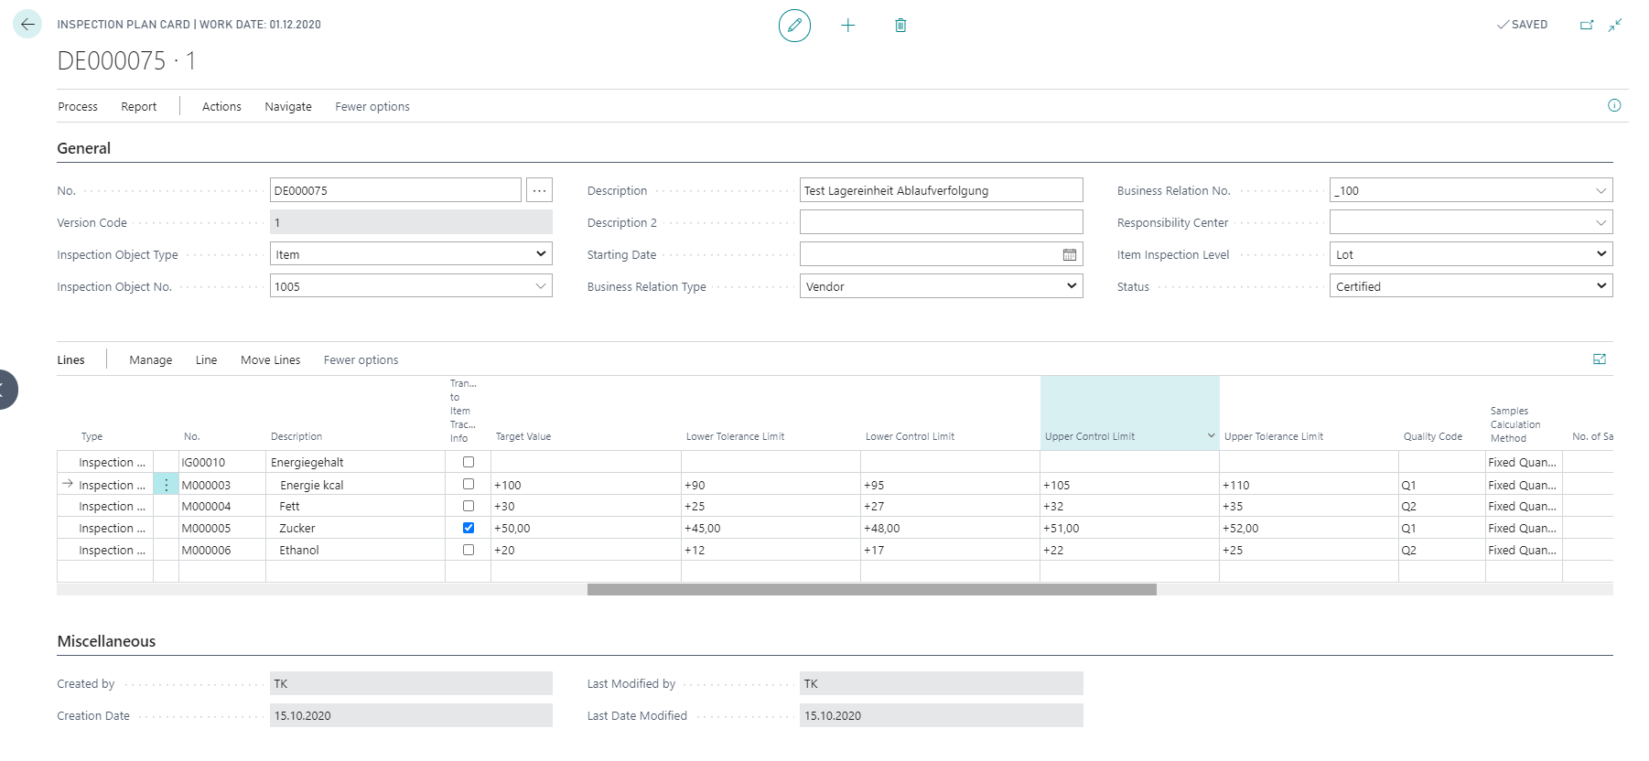Screen dimensions: 1649x761
Task: Sort by the Lower Tolerance Limit column
Action: [735, 436]
